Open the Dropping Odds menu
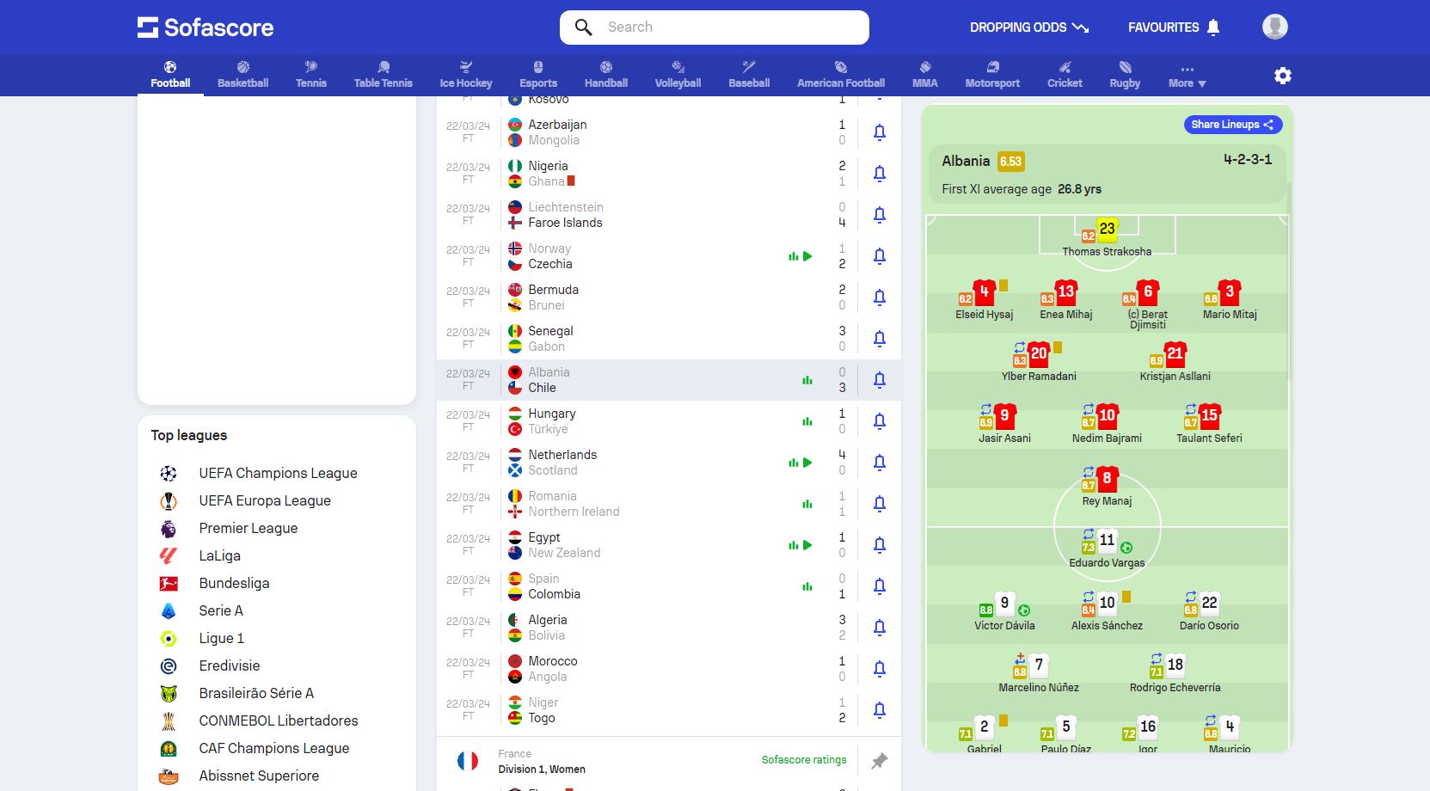1430x791 pixels. 1029,28
